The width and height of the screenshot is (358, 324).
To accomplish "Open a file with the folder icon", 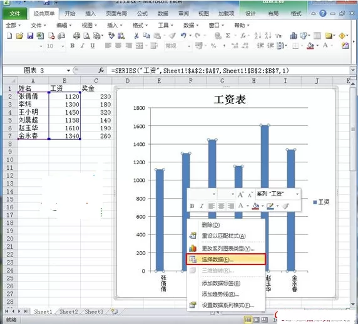I will pos(19,36).
